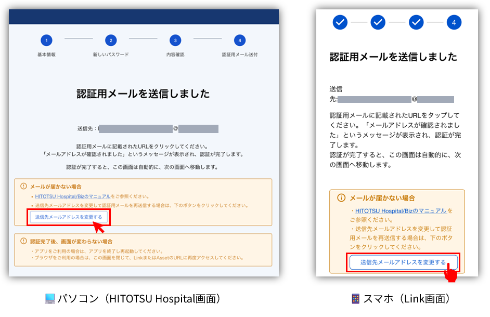Click step 3 circle above 内容確認
This screenshot has width=490, height=317.
[175, 41]
